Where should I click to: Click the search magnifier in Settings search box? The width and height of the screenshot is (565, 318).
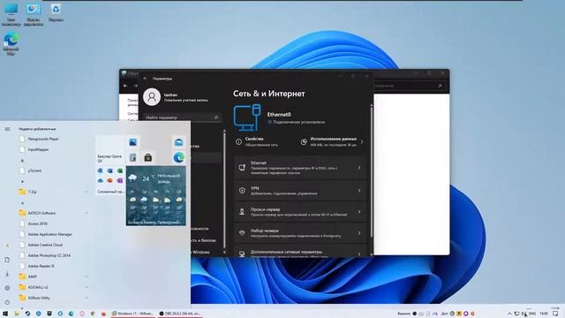click(216, 117)
